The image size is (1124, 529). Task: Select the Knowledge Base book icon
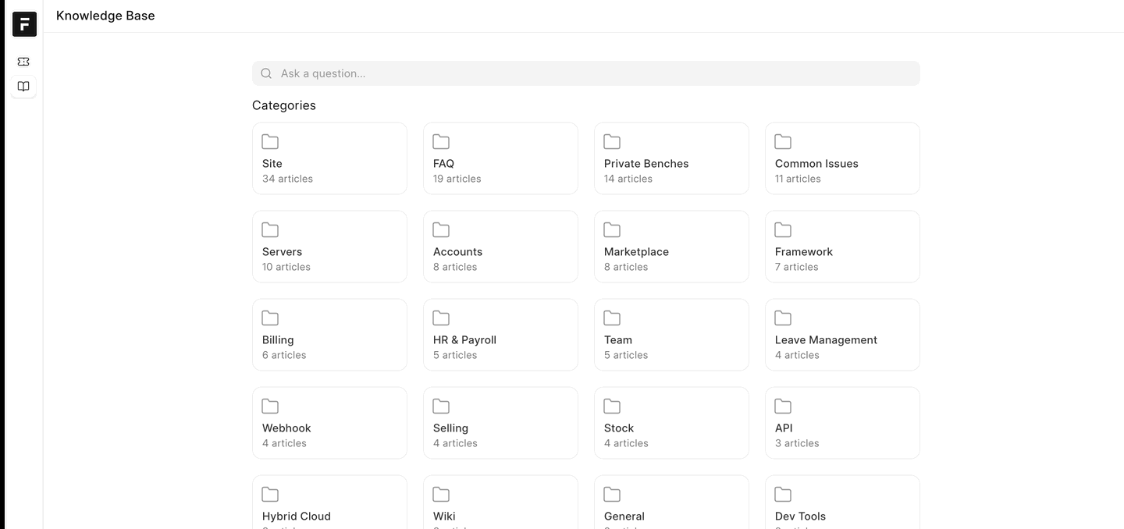click(23, 86)
